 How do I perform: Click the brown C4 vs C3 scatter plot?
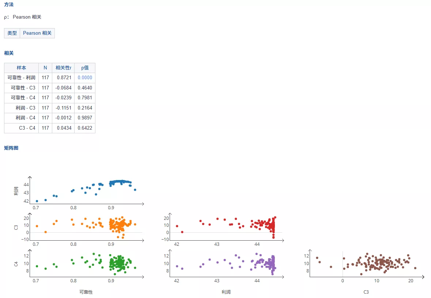(x=367, y=264)
